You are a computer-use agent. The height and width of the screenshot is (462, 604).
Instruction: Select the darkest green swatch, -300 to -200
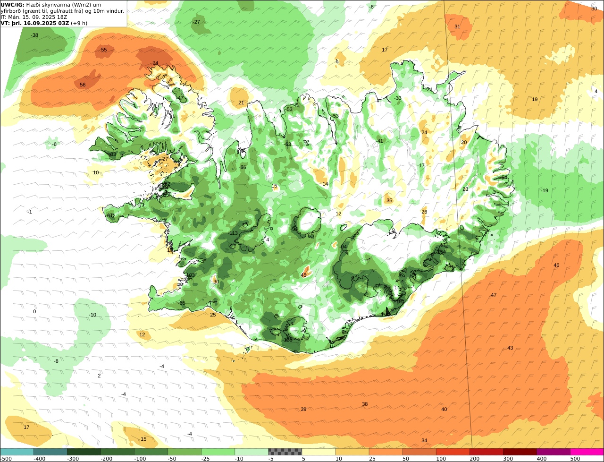pyautogui.click(x=84, y=452)
